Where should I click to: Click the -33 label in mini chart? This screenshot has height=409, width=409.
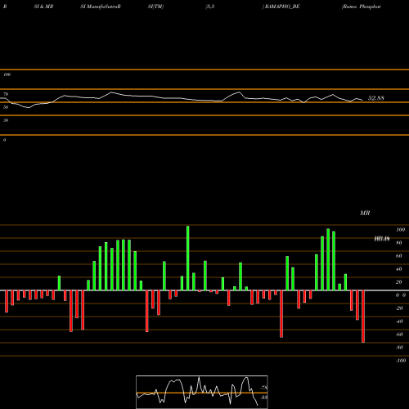point(264,398)
